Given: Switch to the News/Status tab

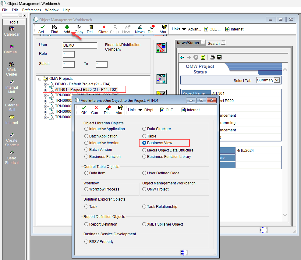Looking at the screenshot, I should [190, 43].
